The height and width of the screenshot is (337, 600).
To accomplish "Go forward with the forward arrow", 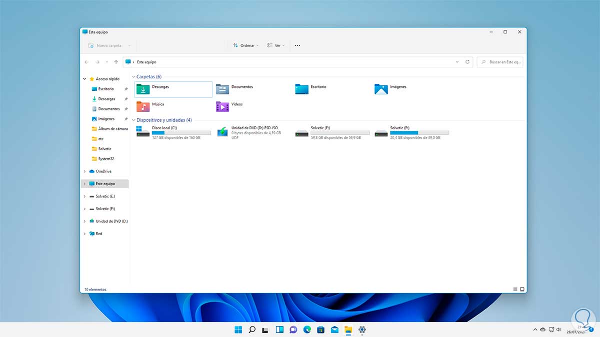I will (97, 62).
